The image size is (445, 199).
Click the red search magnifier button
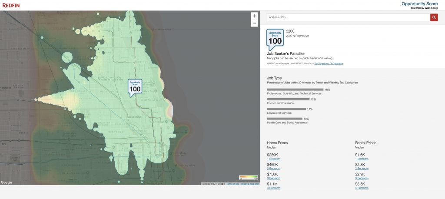click(434, 17)
